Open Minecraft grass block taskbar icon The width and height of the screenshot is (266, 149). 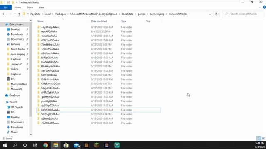[x=96, y=145]
